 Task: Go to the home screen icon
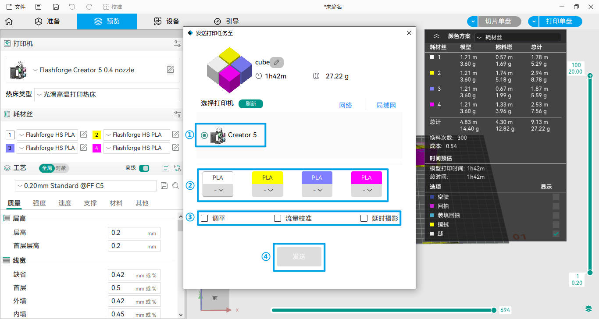tap(8, 21)
